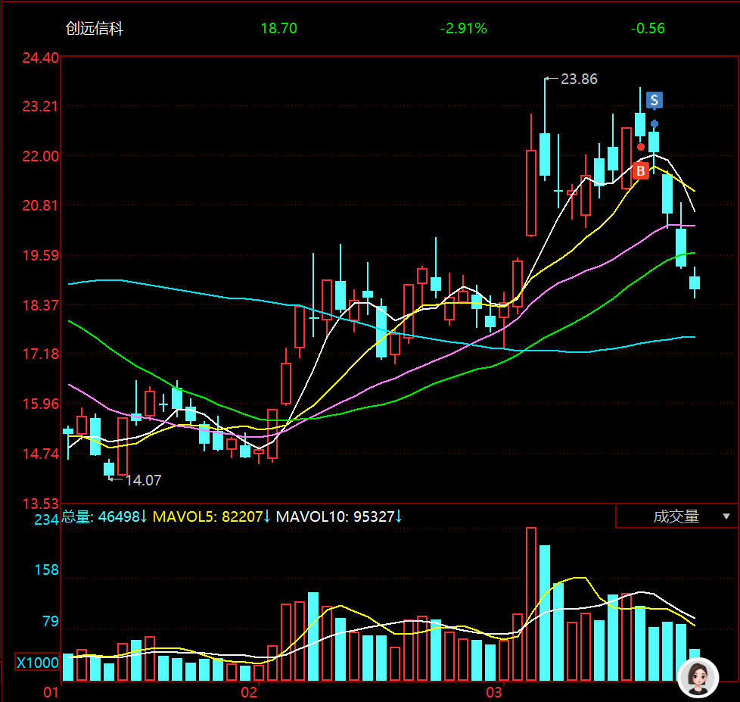This screenshot has width=740, height=702.
Task: Click the 01 month marker on time axis
Action: [51, 693]
